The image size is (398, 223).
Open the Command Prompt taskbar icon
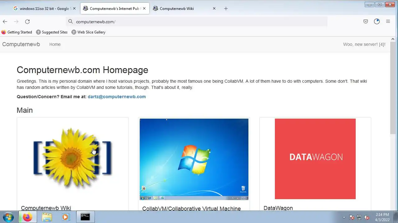pos(85,217)
